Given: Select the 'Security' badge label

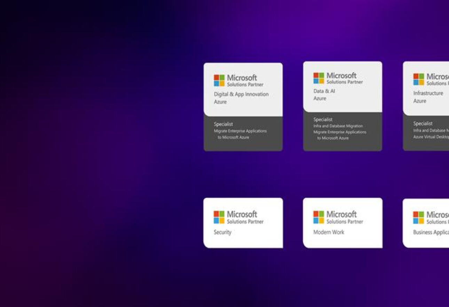Looking at the screenshot, I should [222, 232].
